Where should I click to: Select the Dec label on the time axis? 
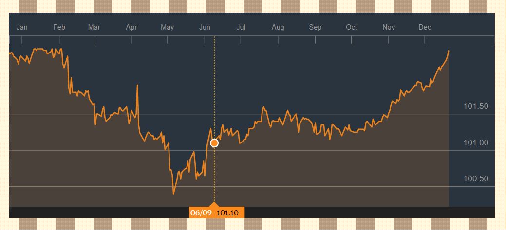425,27
